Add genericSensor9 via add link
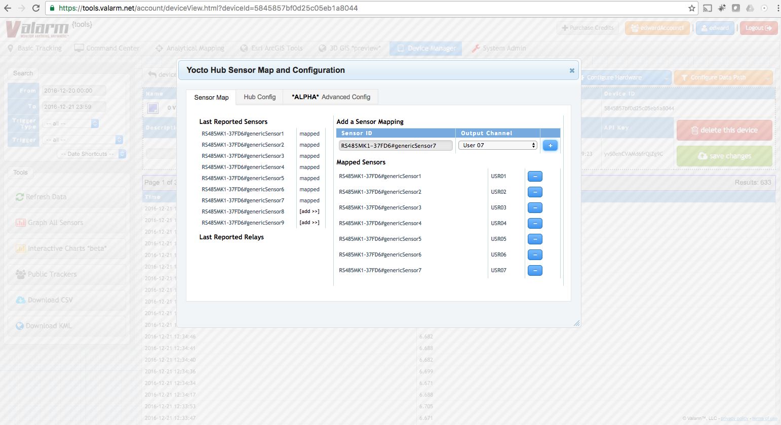The image size is (781, 425). pos(309,223)
